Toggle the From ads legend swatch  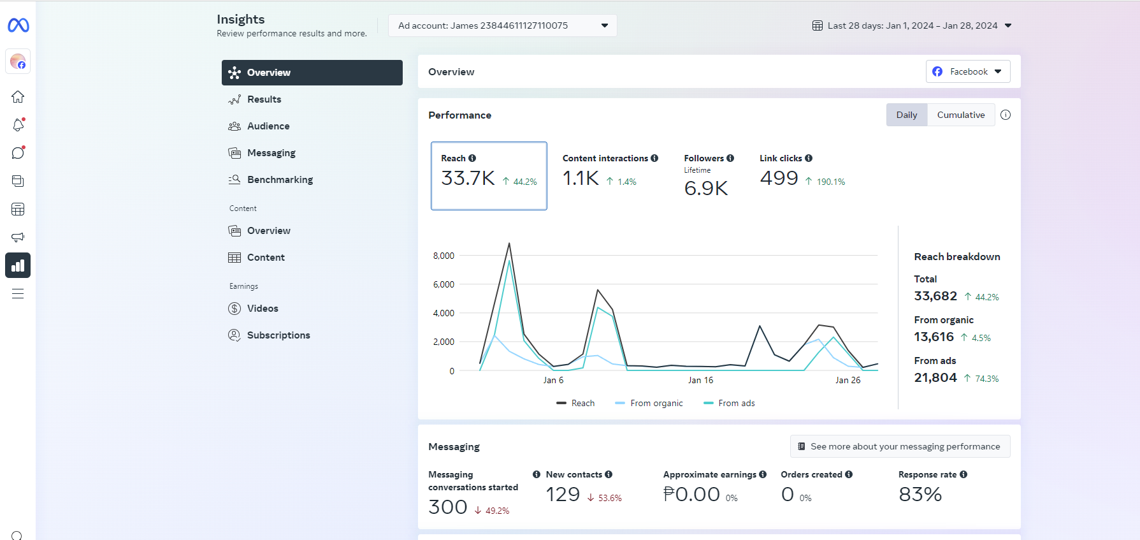709,403
